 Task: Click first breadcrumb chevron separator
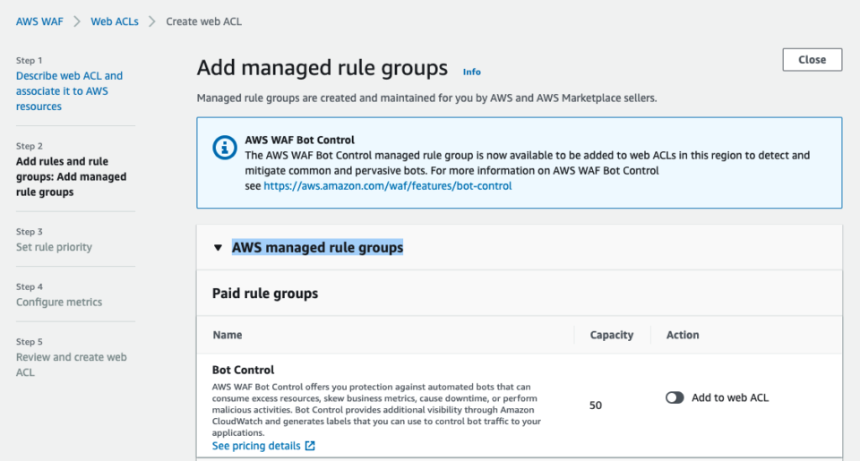point(77,21)
